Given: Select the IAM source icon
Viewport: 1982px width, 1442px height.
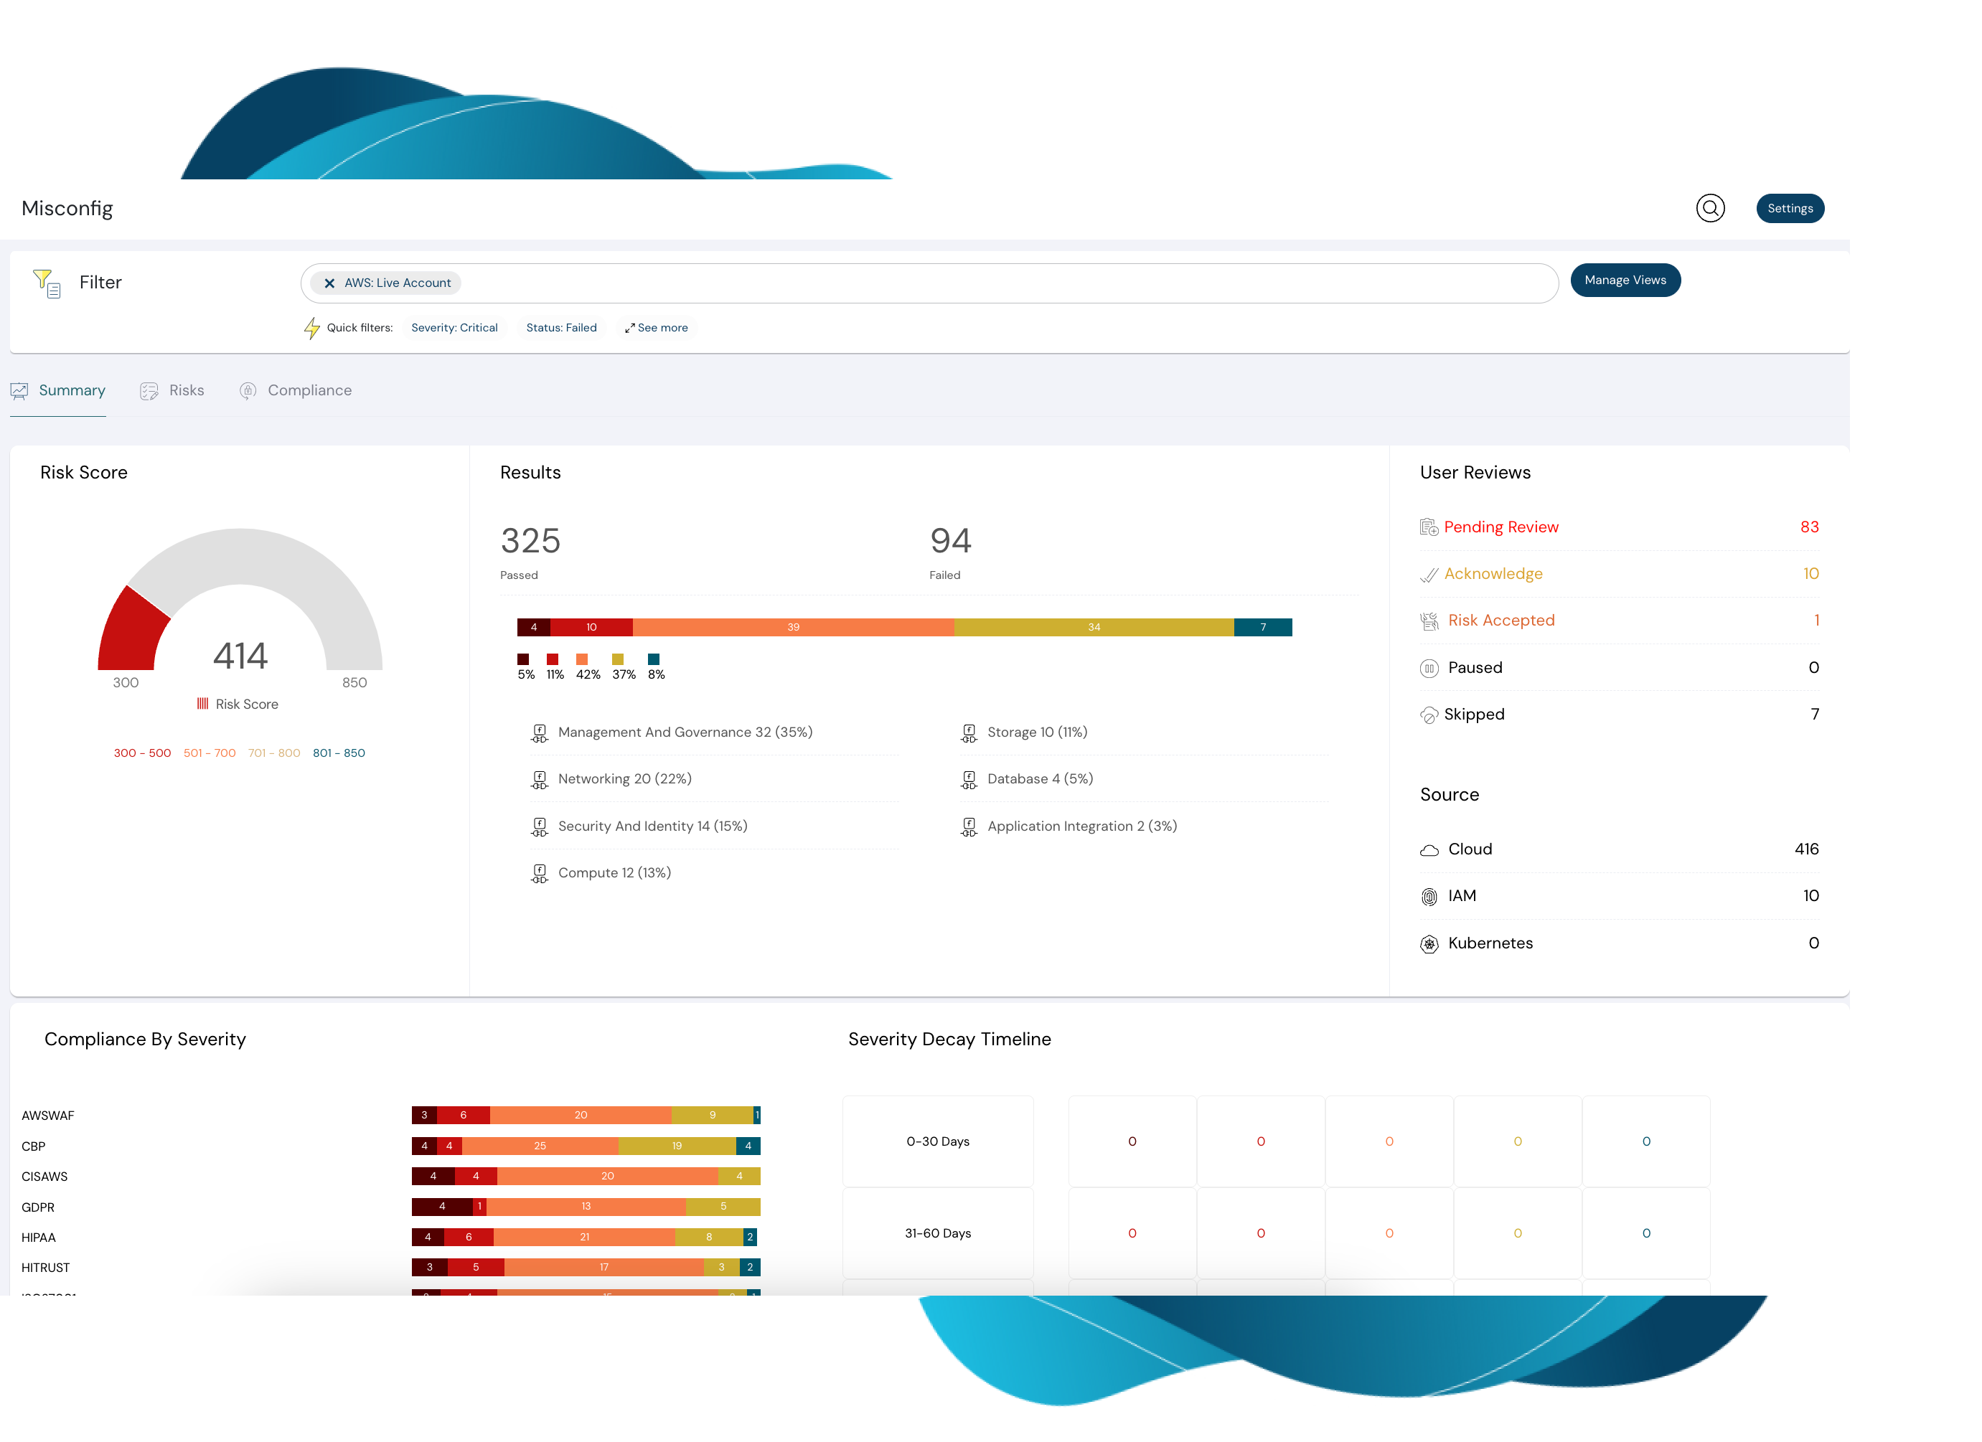Looking at the screenshot, I should [x=1429, y=896].
